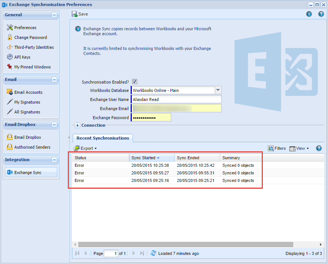Go to the next page of results
This screenshot has width=328, height=264.
coord(134,253)
